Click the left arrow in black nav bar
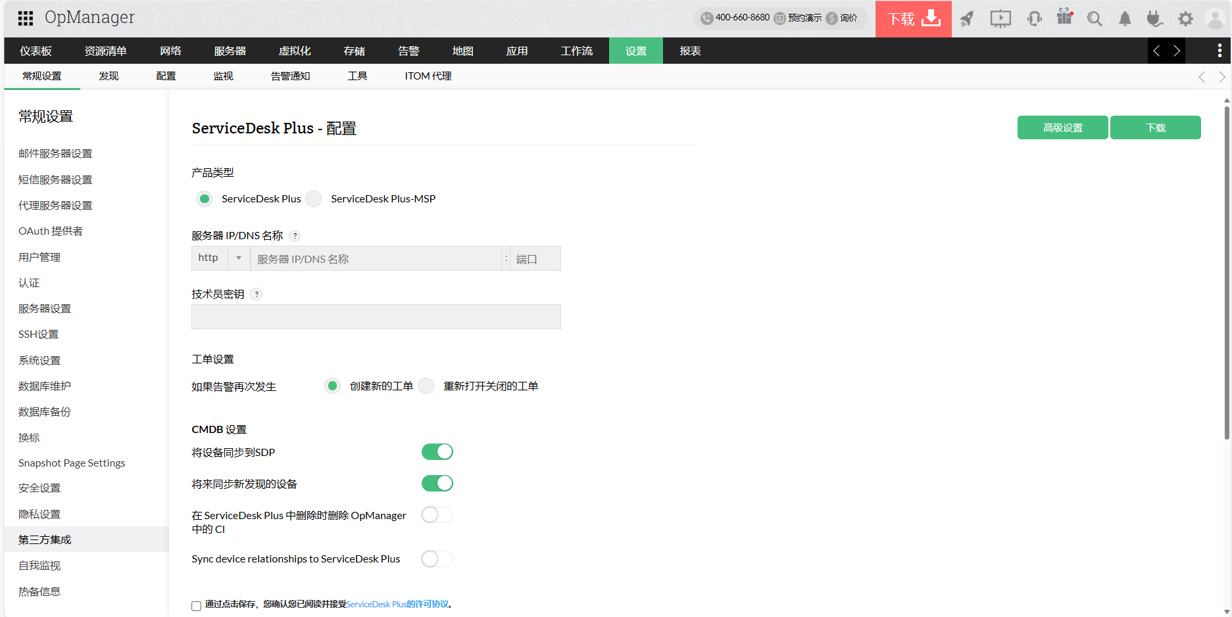This screenshot has width=1232, height=617. point(1156,51)
